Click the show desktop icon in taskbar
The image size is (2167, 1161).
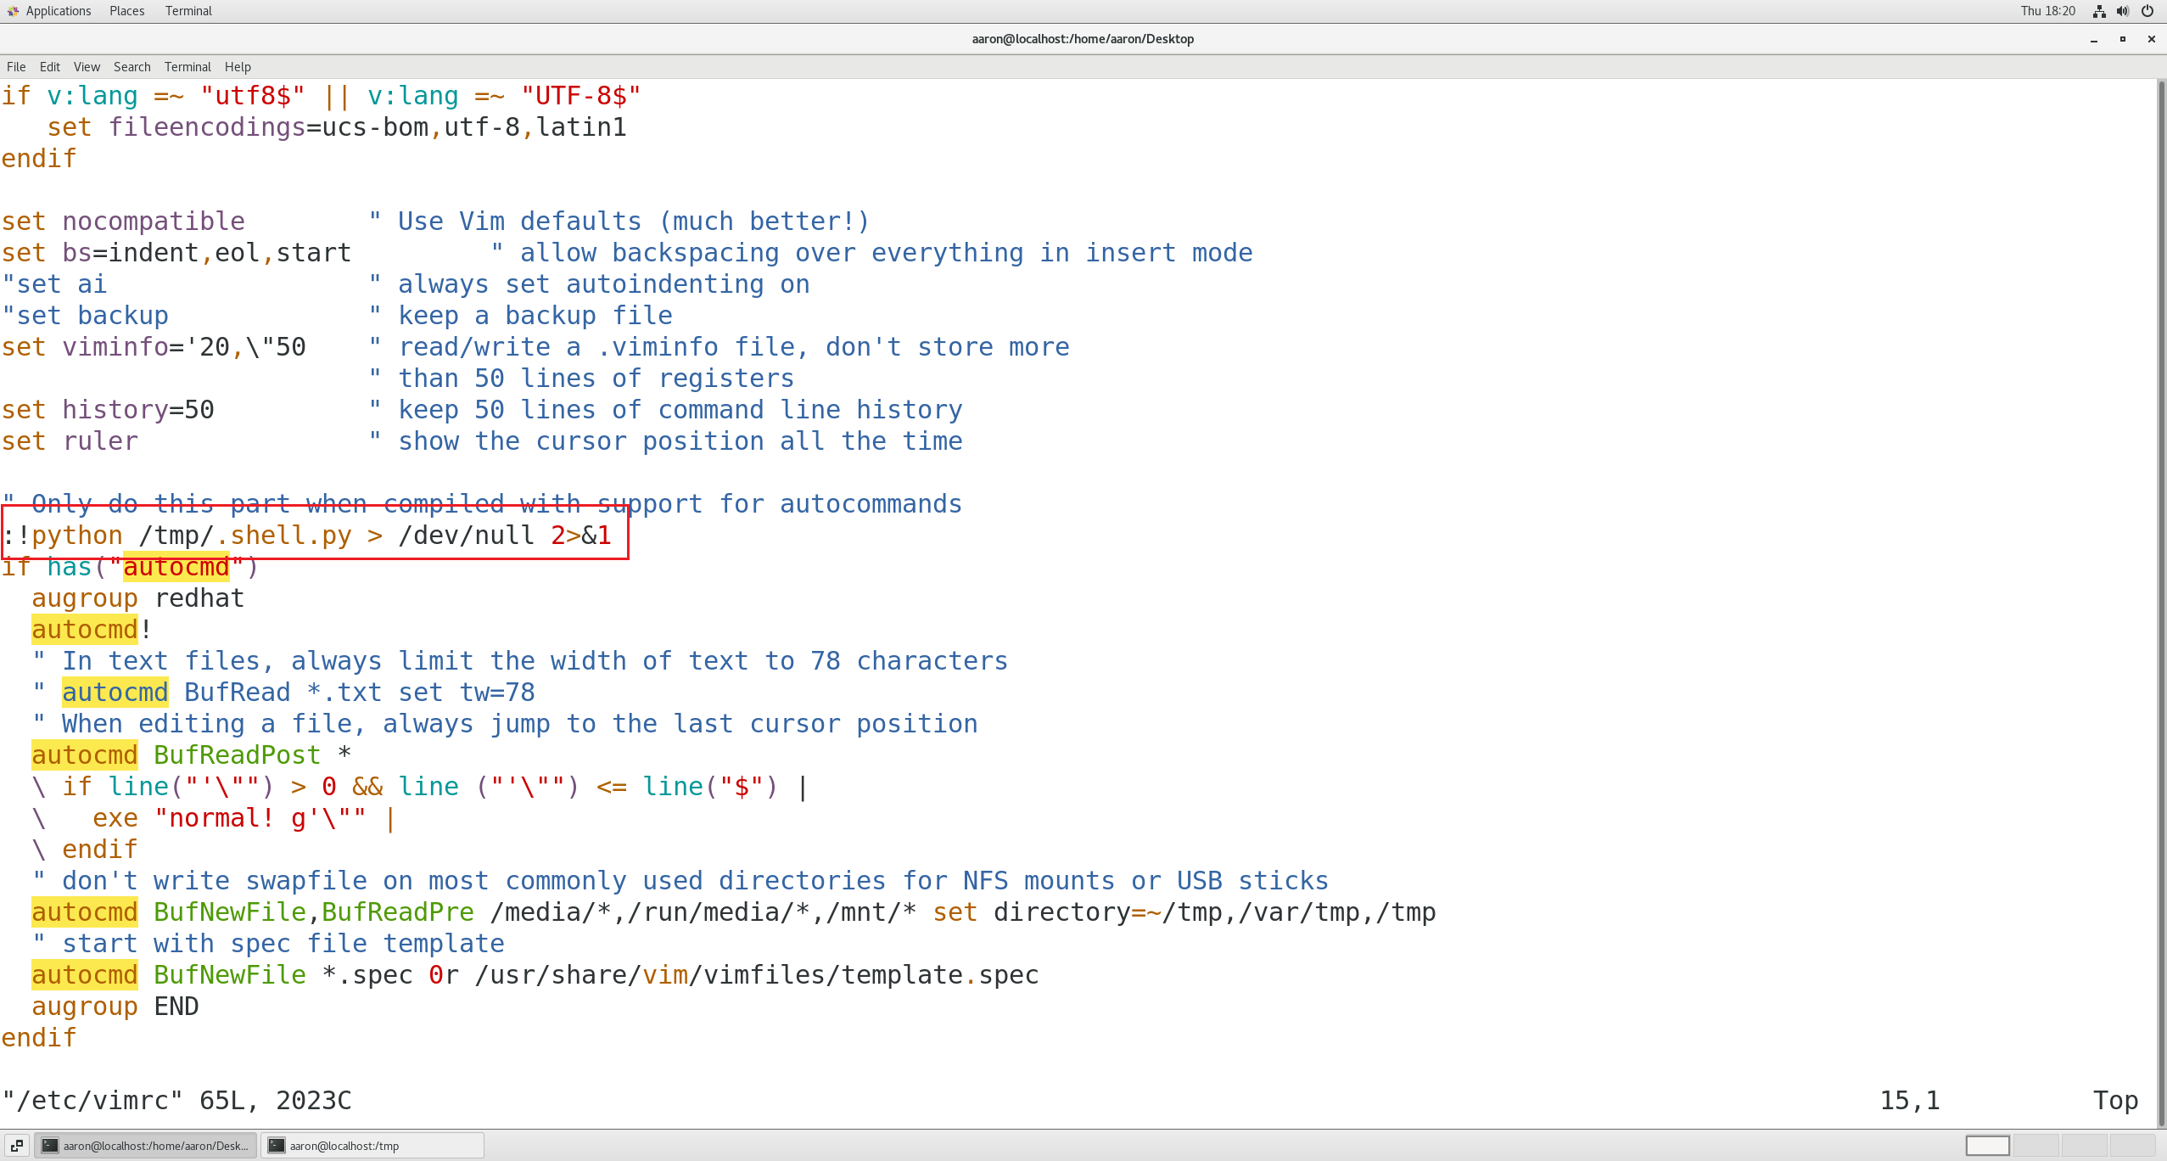[17, 1146]
